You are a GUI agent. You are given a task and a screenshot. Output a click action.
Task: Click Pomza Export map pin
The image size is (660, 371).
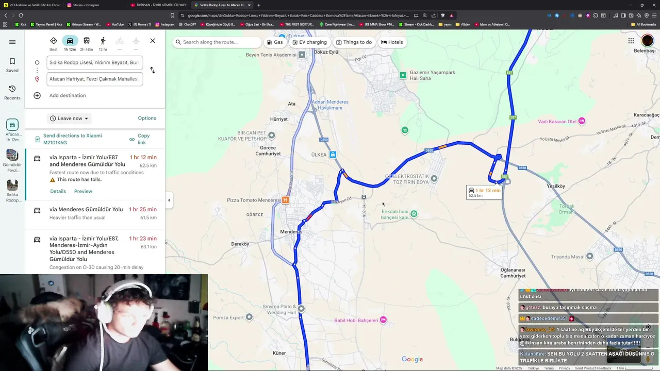click(249, 317)
